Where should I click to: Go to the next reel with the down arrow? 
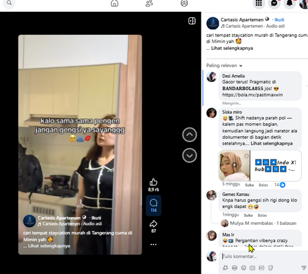click(x=189, y=155)
